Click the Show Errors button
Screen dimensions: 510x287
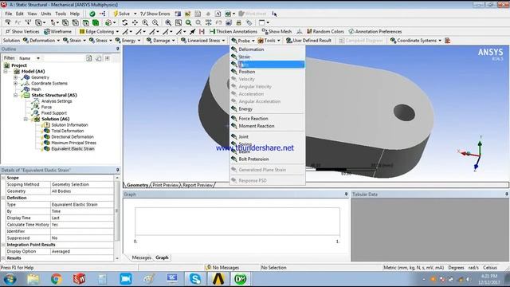tap(155, 14)
